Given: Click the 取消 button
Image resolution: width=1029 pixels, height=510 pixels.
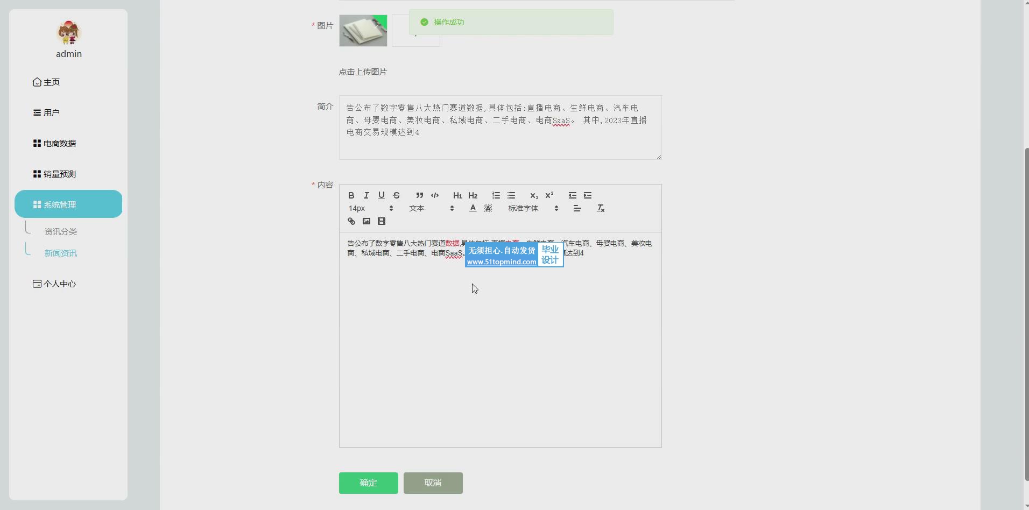Looking at the screenshot, I should coord(433,483).
